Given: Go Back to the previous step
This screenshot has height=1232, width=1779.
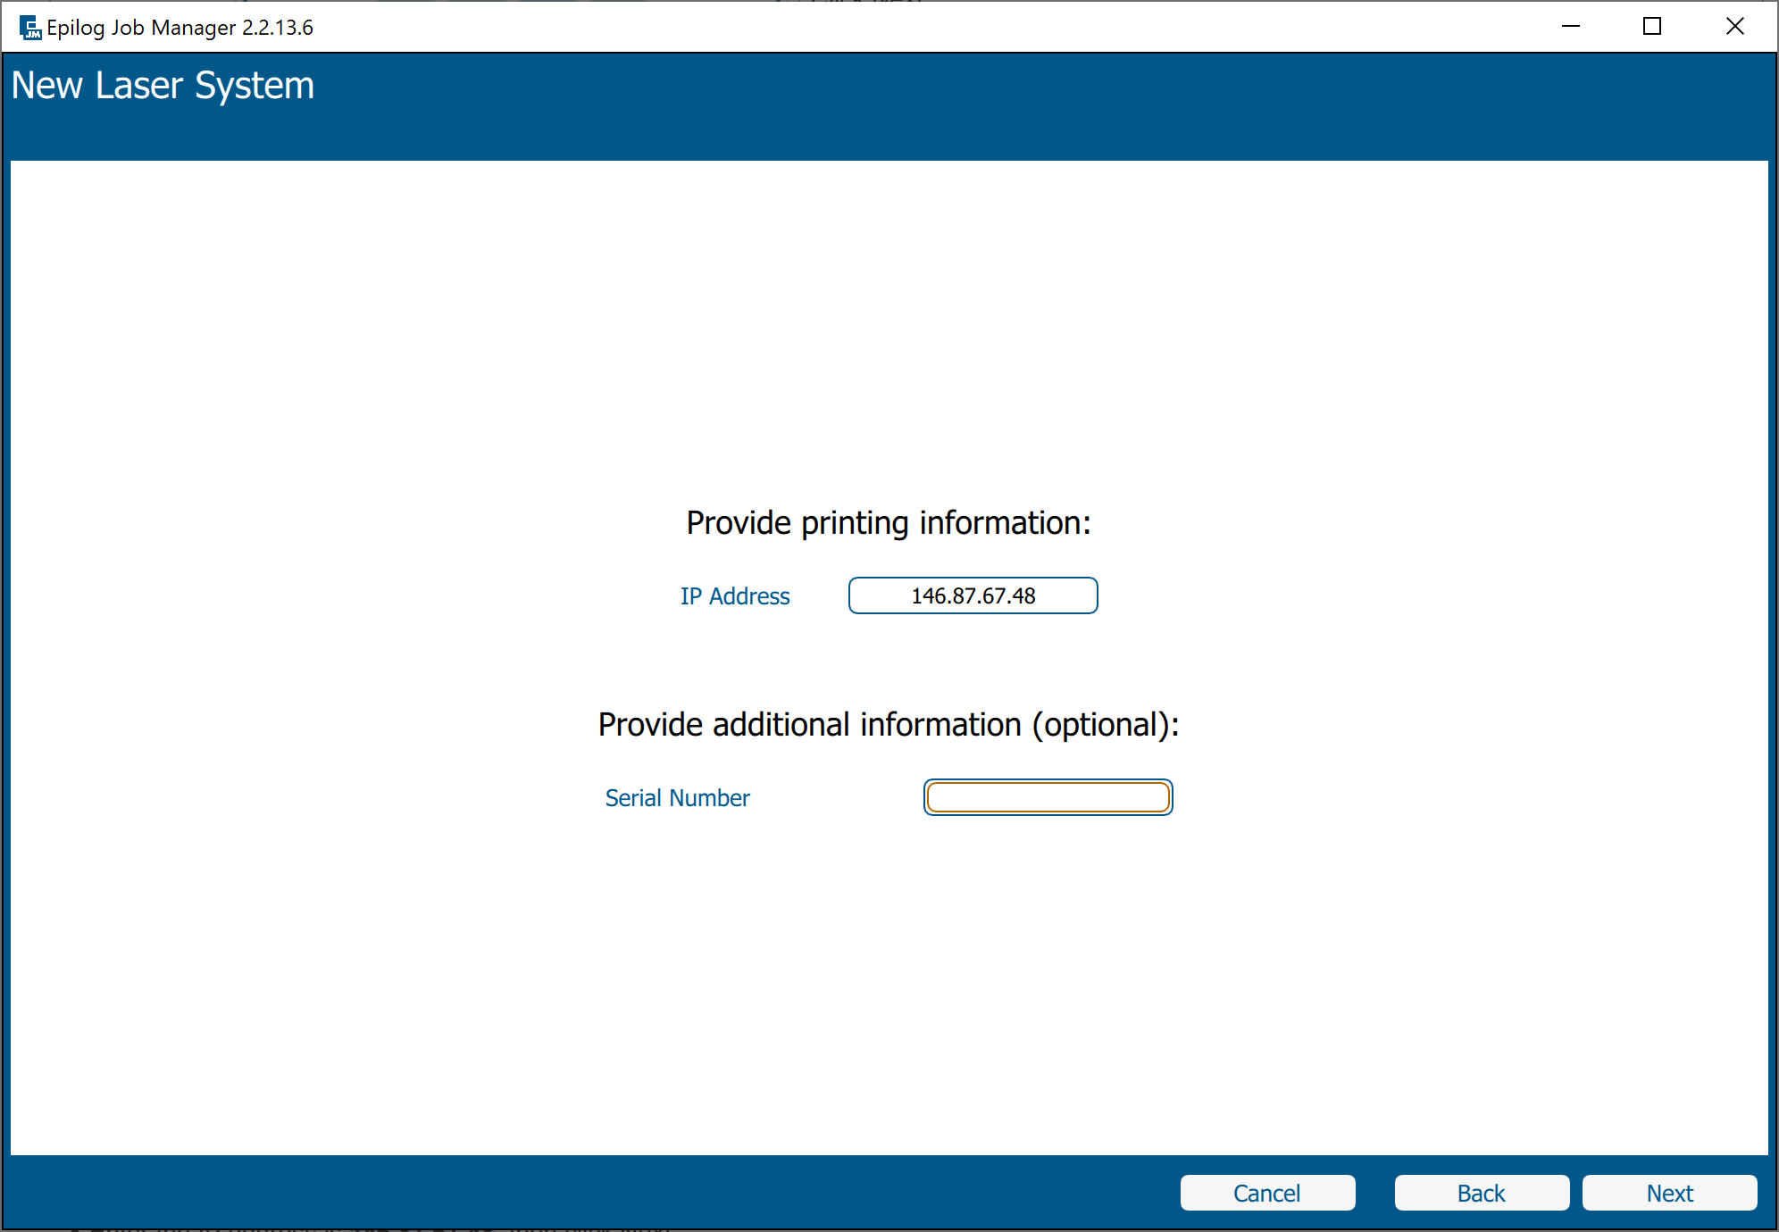Looking at the screenshot, I should point(1482,1193).
